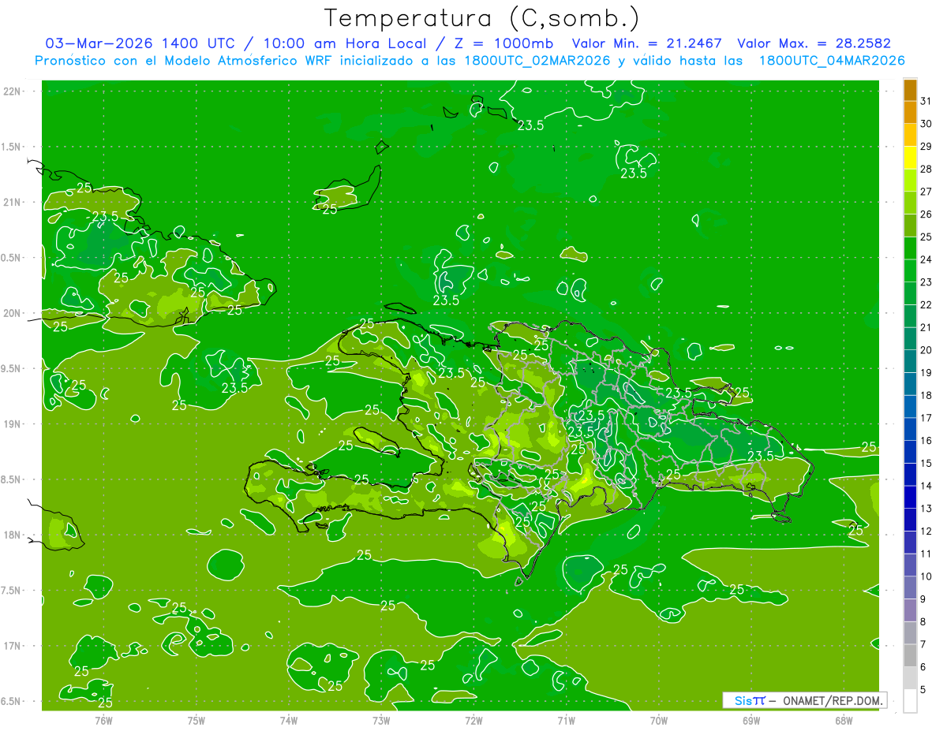Click the '22N' latitude axis label

point(12,91)
